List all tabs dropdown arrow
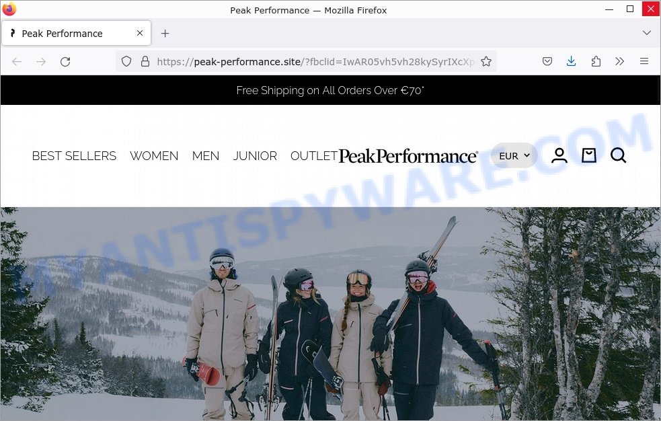The image size is (661, 421). pos(647,33)
